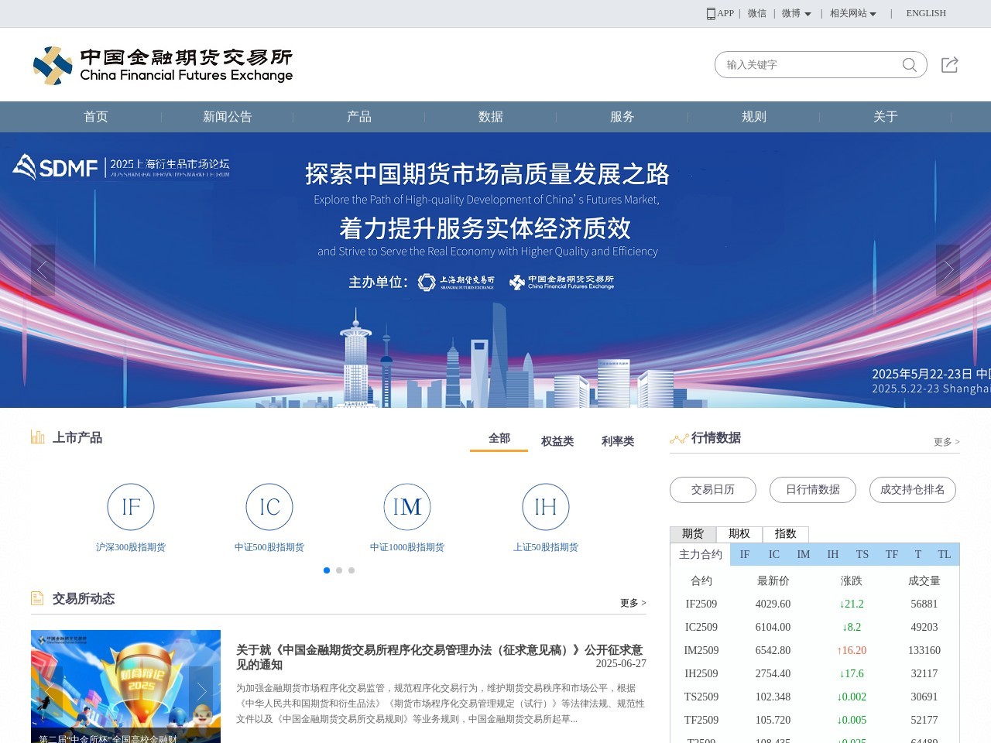Open the 产品 navigation menu
The width and height of the screenshot is (991, 743).
[360, 116]
